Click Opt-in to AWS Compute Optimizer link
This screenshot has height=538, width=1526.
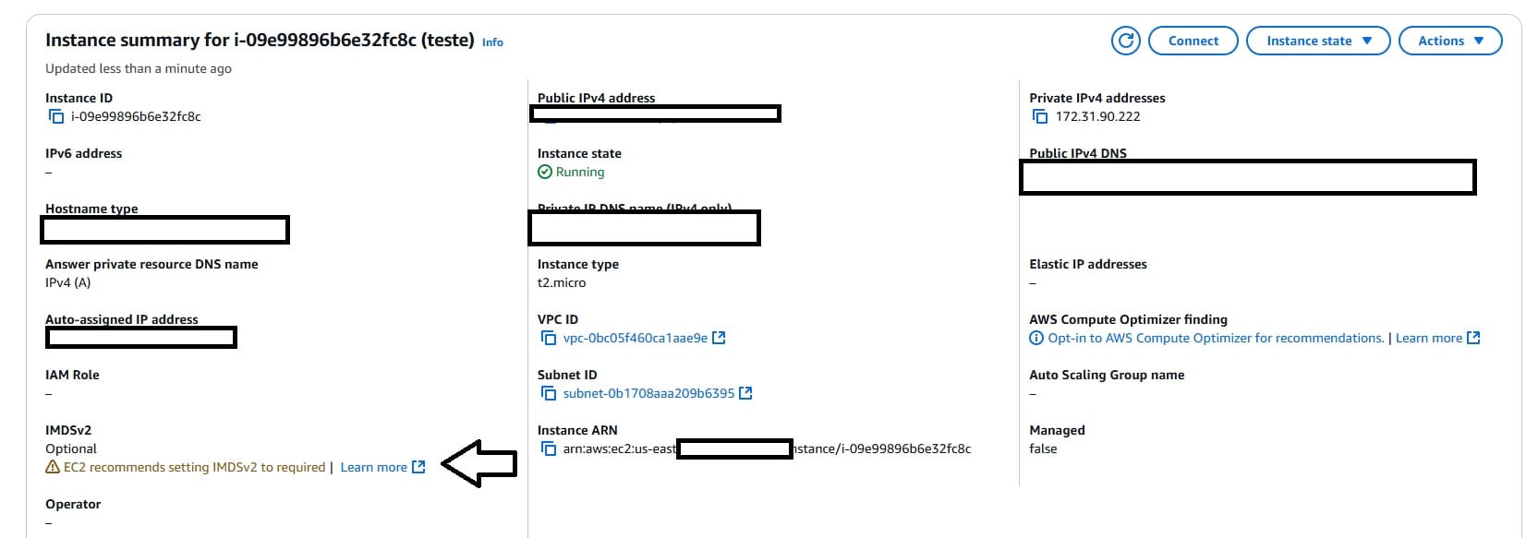tap(1216, 338)
